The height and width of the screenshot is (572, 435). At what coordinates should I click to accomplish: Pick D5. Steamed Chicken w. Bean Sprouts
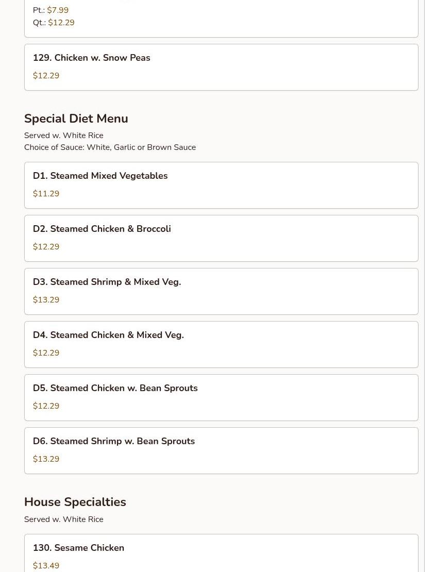point(115,388)
